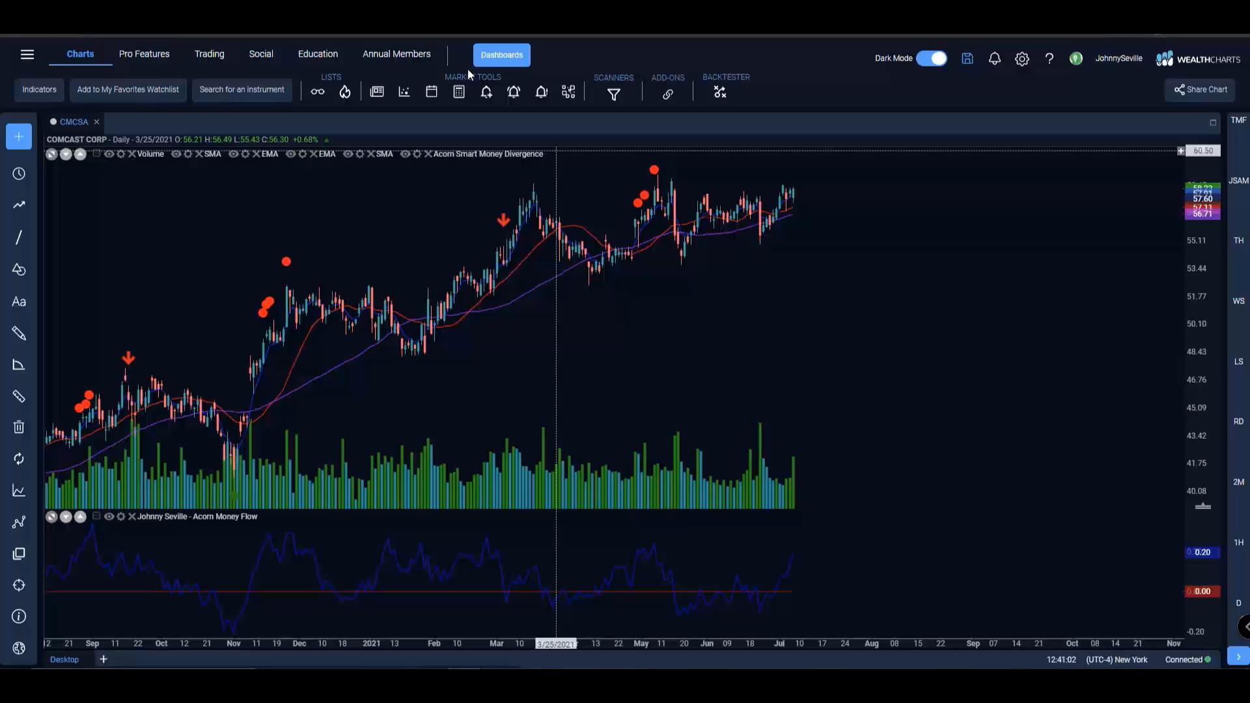The width and height of the screenshot is (1250, 703).
Task: Add a new alert with bell-plus icon
Action: [x=486, y=92]
